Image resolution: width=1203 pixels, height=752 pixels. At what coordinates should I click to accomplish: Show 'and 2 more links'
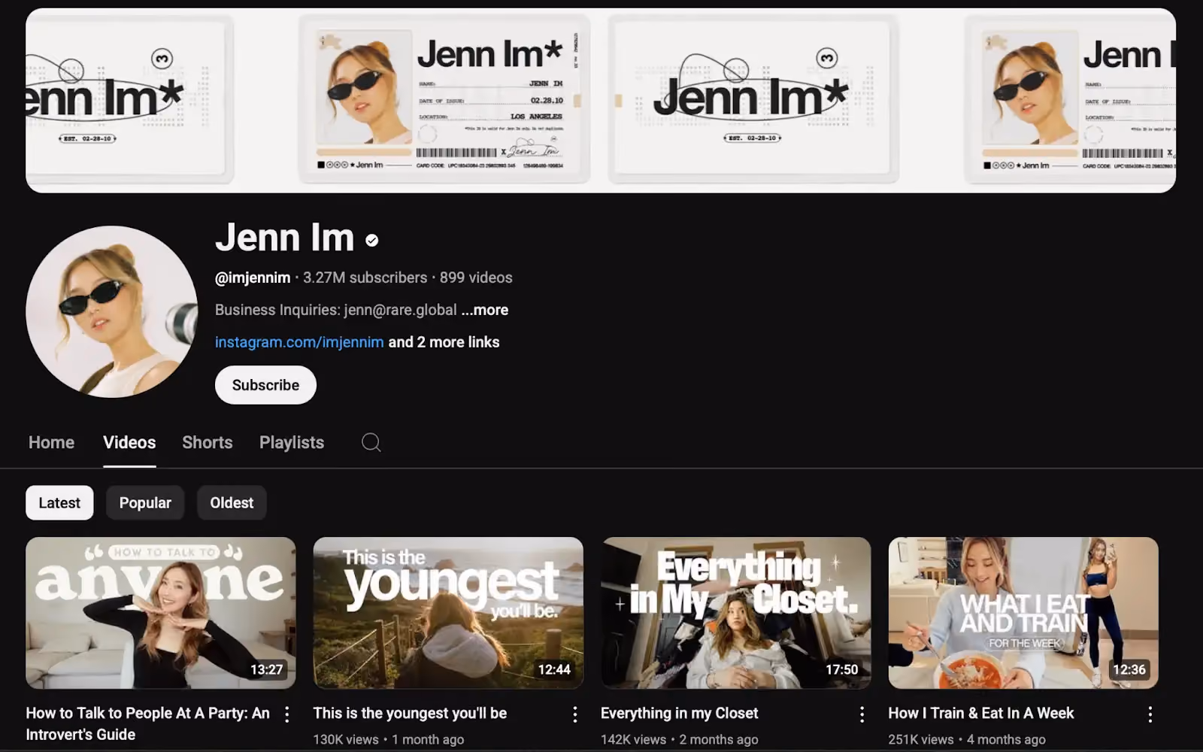point(444,342)
